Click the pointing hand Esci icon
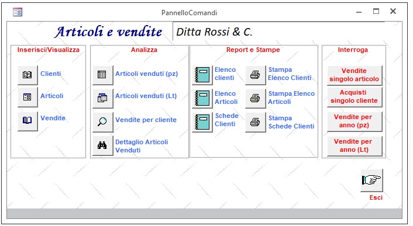This screenshot has width=413, height=226. pos(371,180)
